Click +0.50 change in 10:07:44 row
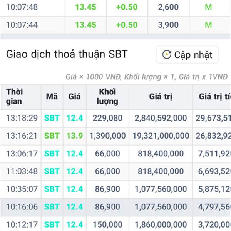Image resolution: width=231 pixels, height=231 pixels. [127, 25]
